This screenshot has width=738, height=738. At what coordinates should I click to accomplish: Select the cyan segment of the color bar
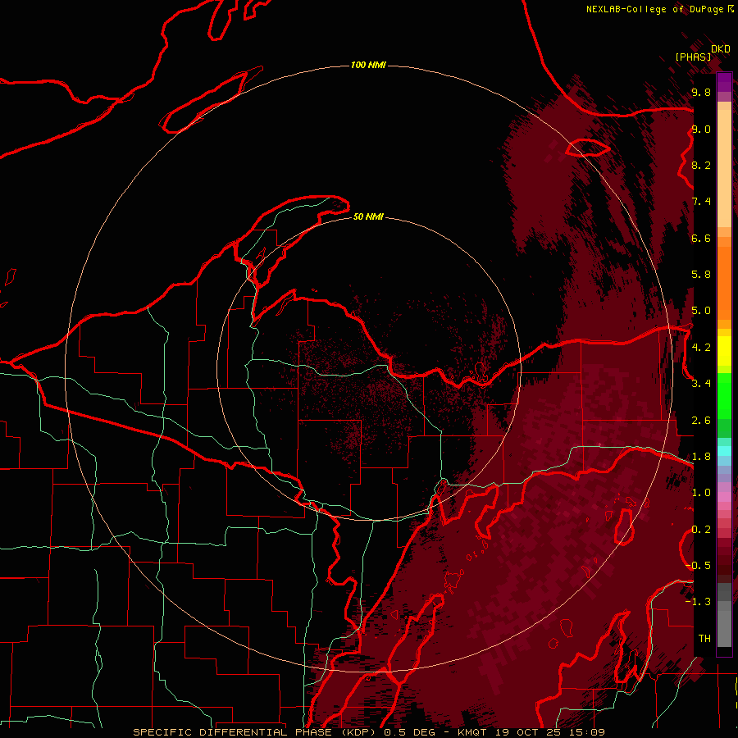click(724, 451)
